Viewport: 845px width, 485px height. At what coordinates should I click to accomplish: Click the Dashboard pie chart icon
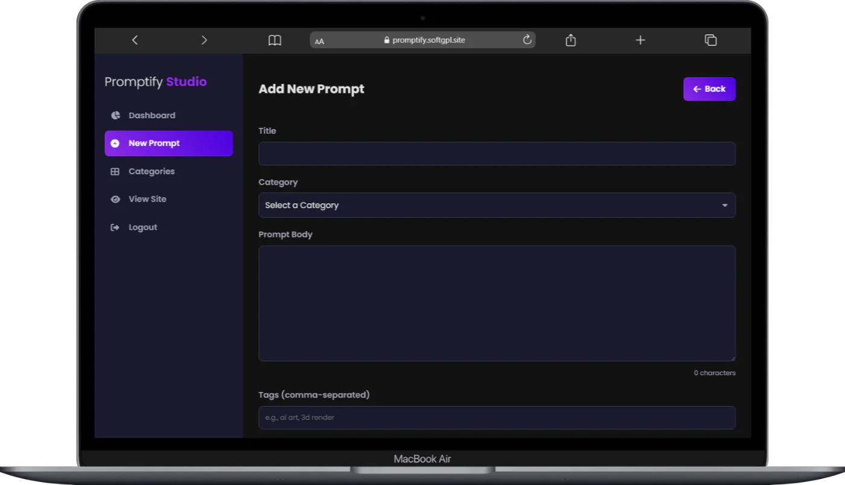(115, 115)
